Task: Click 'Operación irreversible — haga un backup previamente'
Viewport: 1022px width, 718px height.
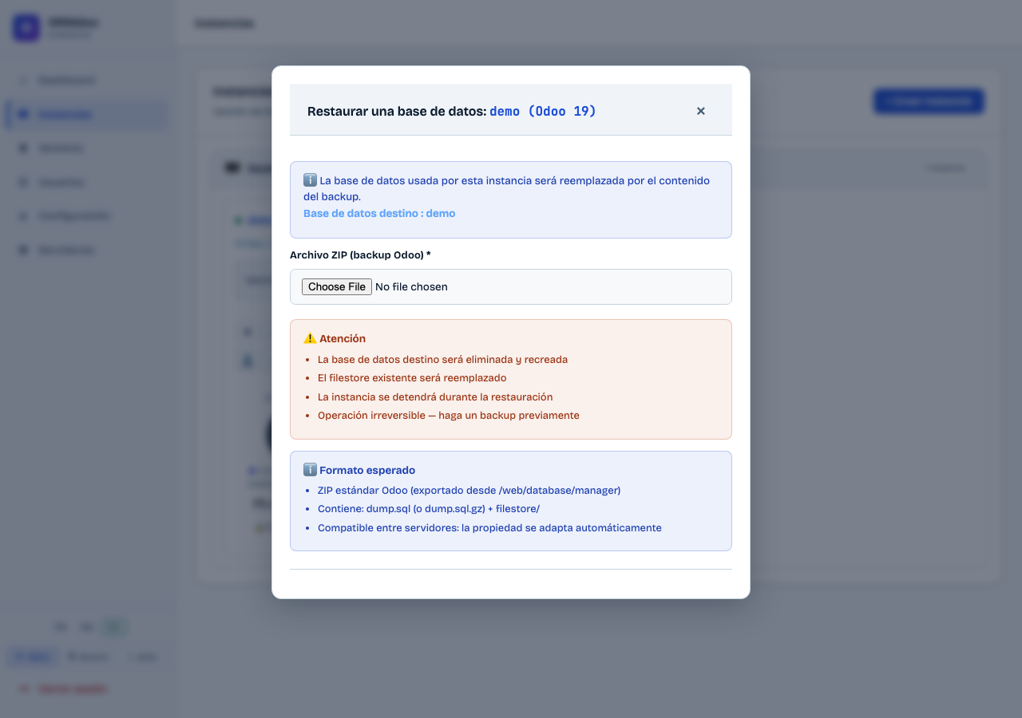Action: 449,416
